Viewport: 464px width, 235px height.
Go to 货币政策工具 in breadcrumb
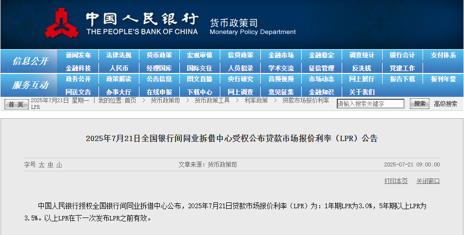(x=212, y=100)
